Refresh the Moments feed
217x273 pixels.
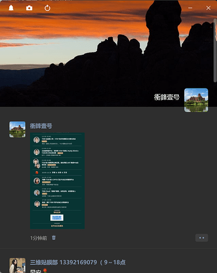[x=47, y=8]
